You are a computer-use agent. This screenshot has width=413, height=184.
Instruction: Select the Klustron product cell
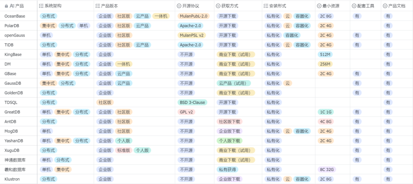(19, 179)
